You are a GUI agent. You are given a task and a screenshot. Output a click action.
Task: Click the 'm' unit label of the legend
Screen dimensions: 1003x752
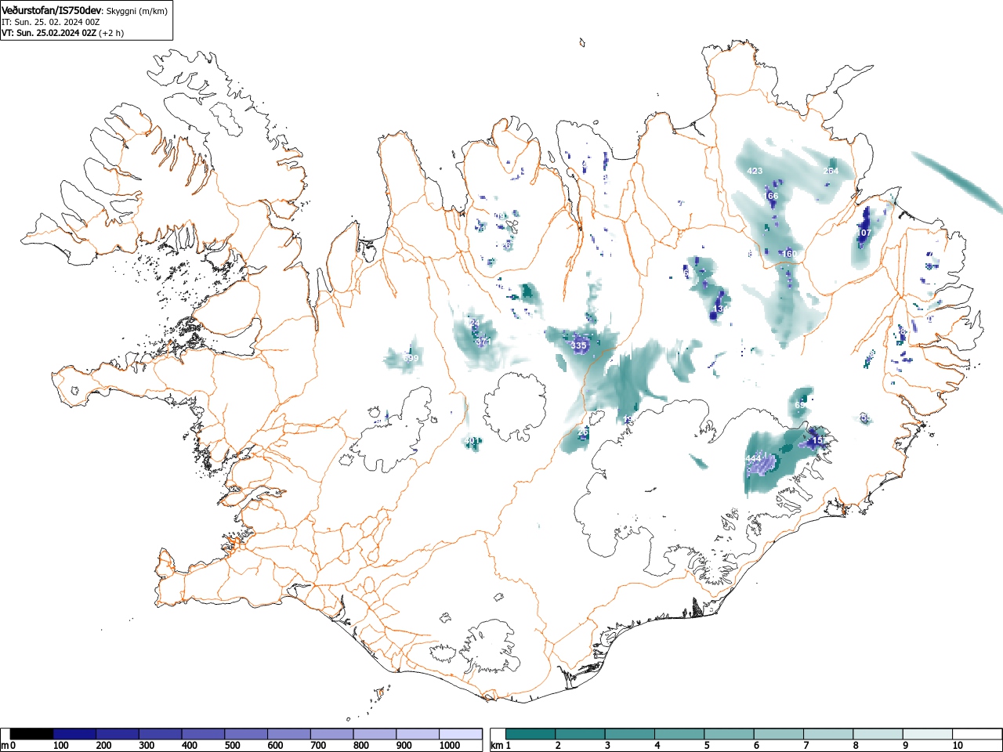click(5, 746)
